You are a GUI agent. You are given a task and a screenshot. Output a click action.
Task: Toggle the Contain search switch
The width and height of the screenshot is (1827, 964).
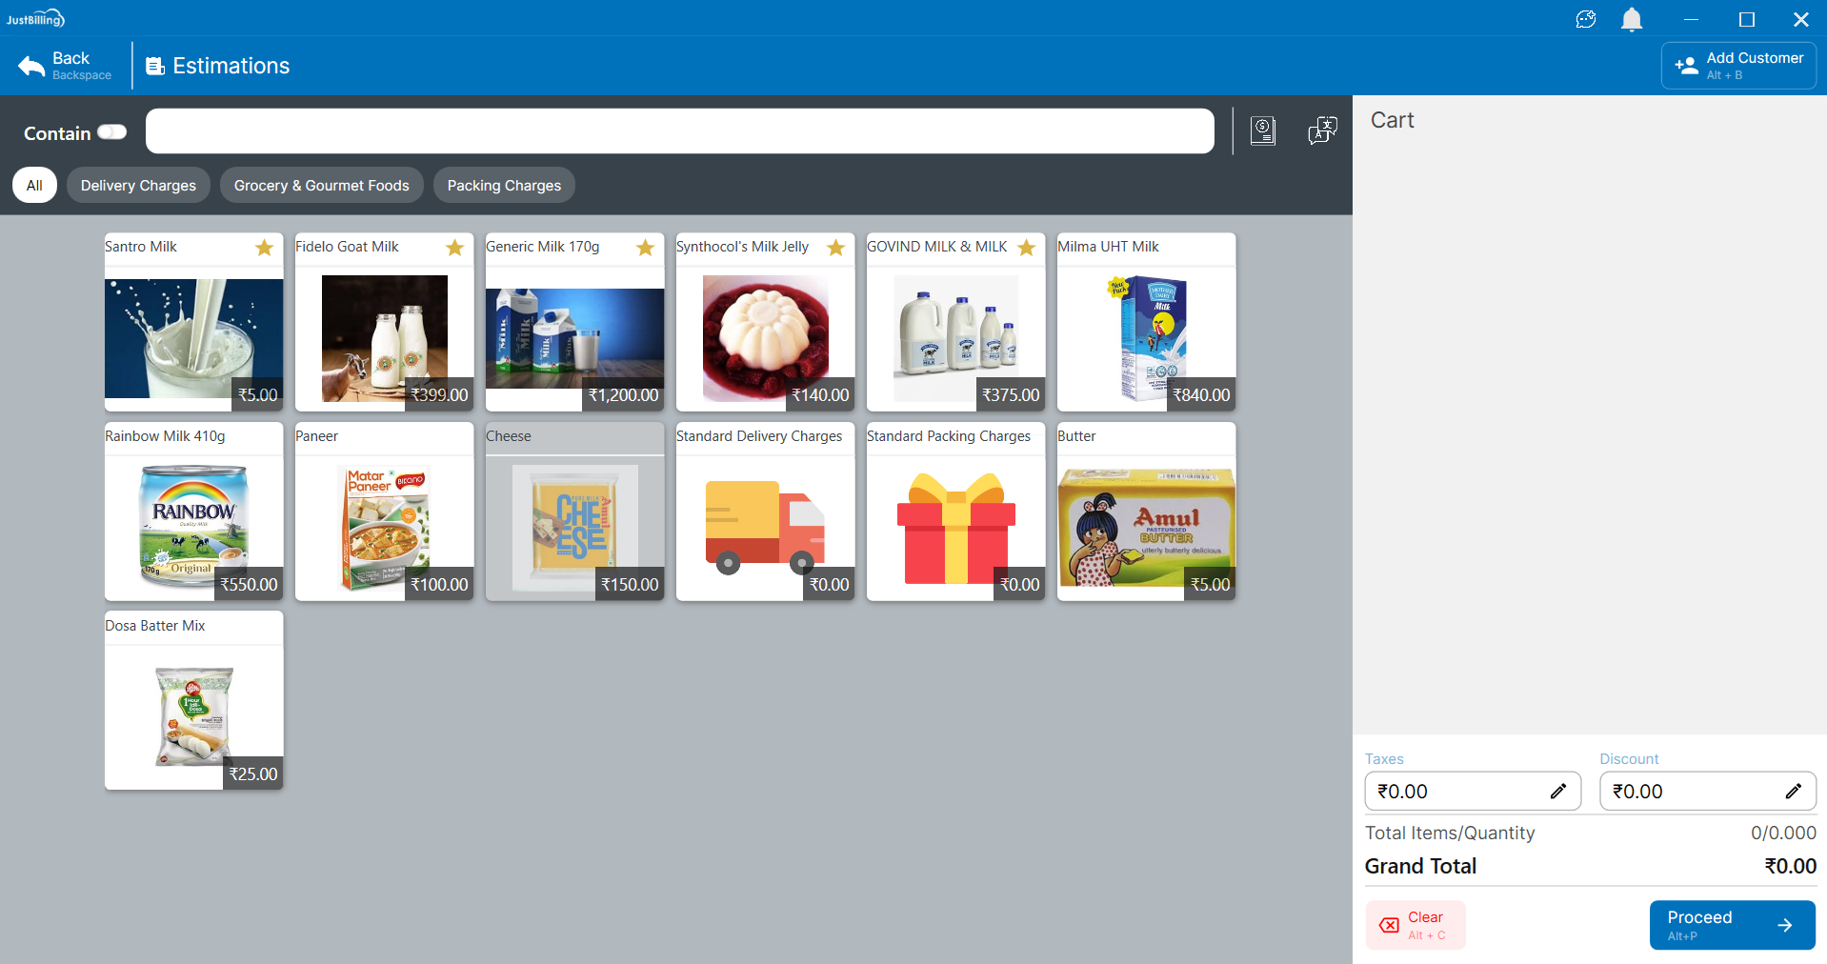click(111, 132)
